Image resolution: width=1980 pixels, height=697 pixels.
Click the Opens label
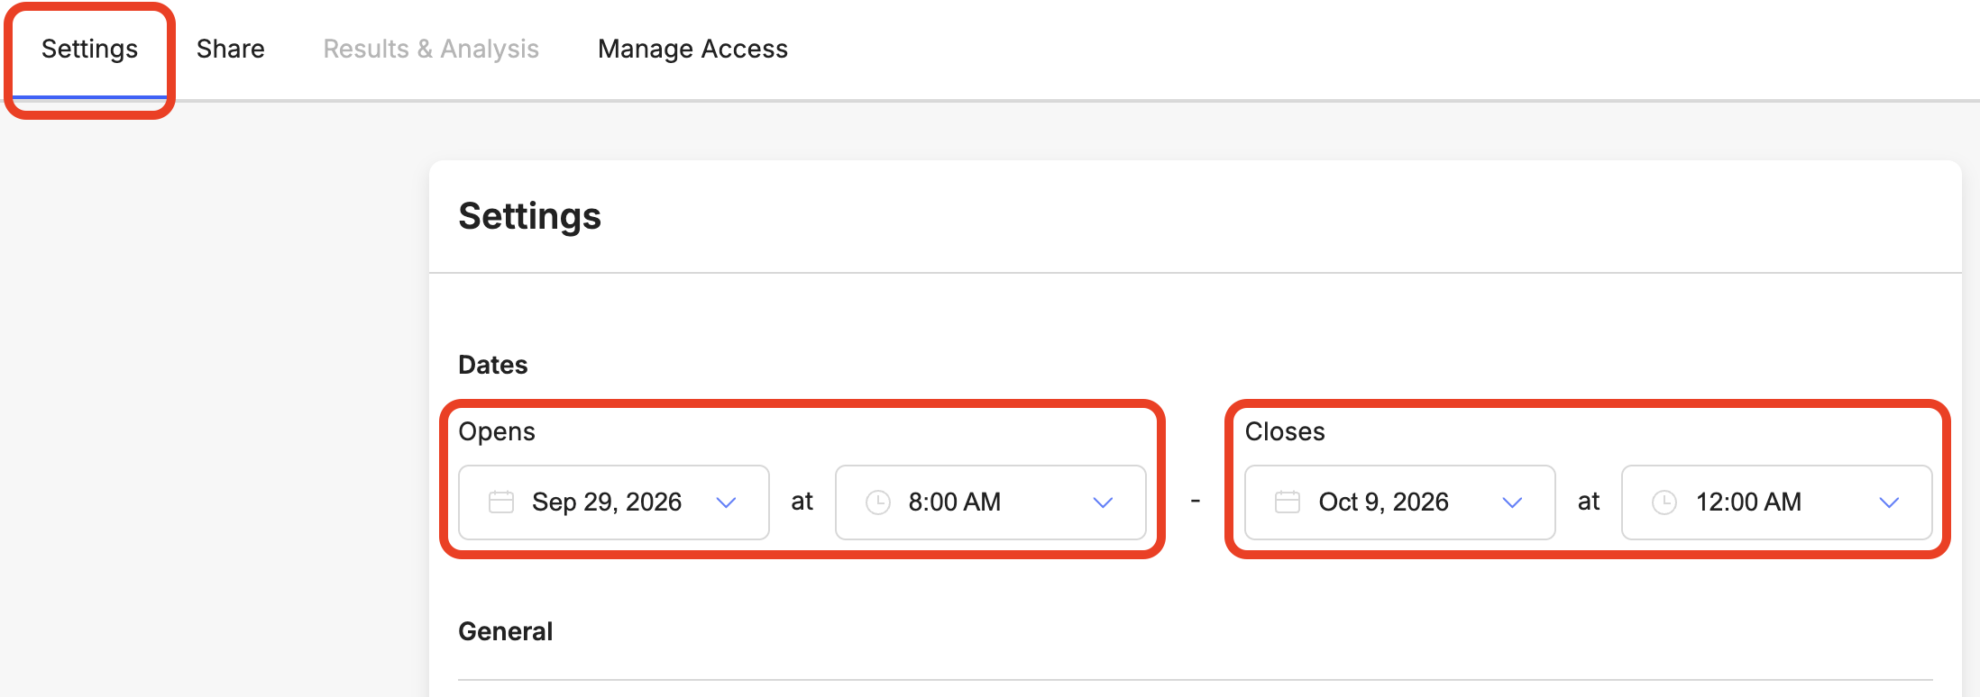(x=497, y=432)
